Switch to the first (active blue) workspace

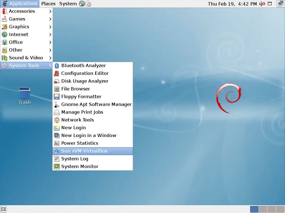point(254,209)
